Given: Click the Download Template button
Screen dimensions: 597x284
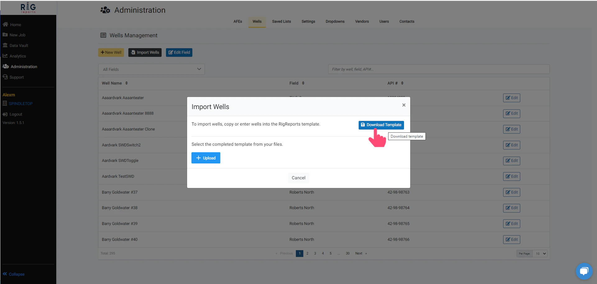Looking at the screenshot, I should [381, 125].
